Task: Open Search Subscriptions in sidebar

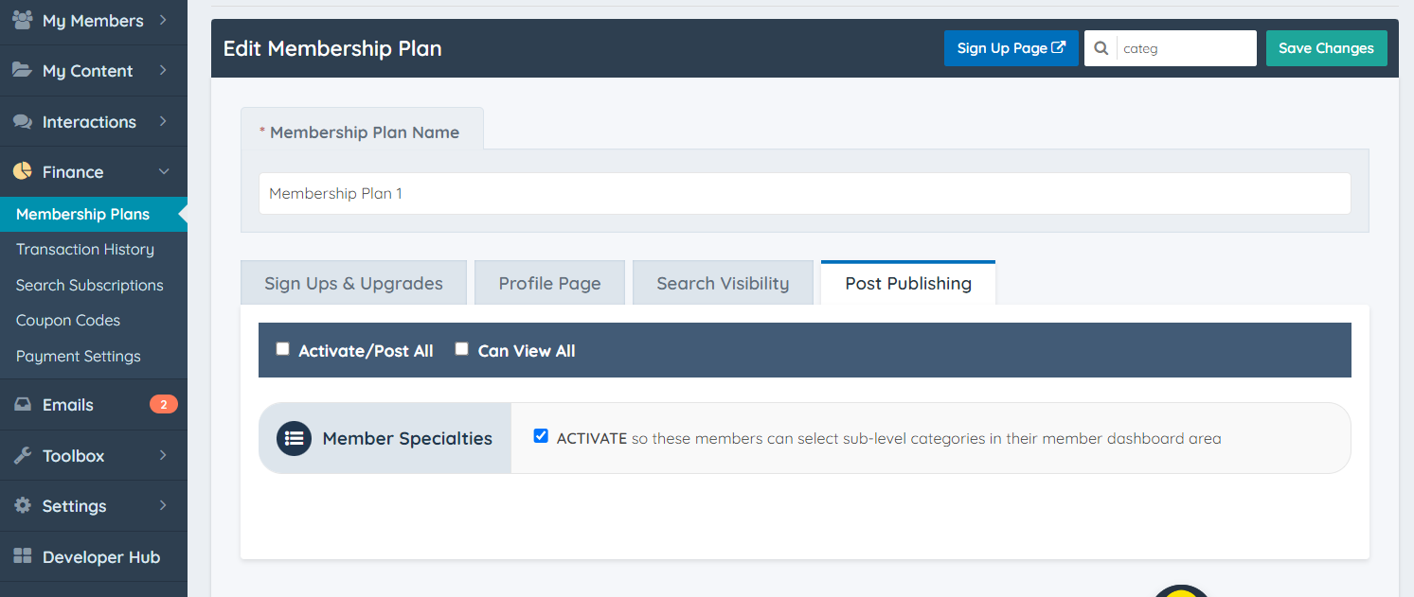Action: pos(90,285)
